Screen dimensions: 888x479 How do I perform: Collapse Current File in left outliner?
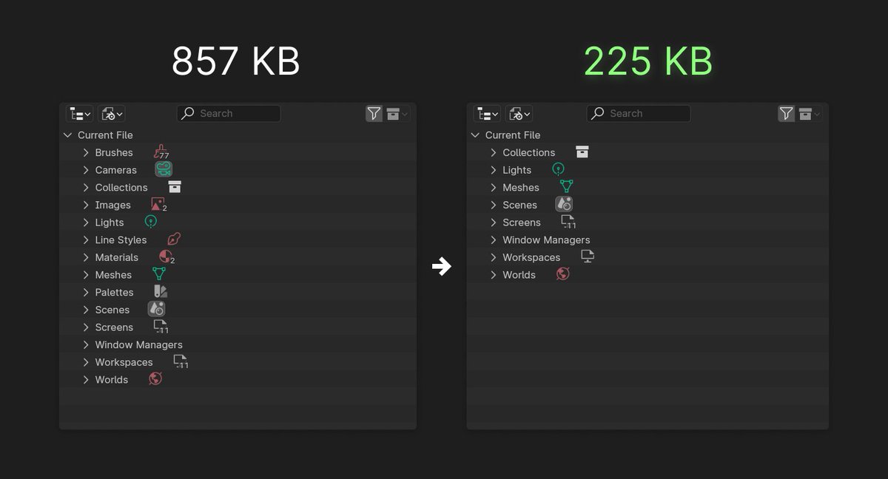click(x=68, y=135)
